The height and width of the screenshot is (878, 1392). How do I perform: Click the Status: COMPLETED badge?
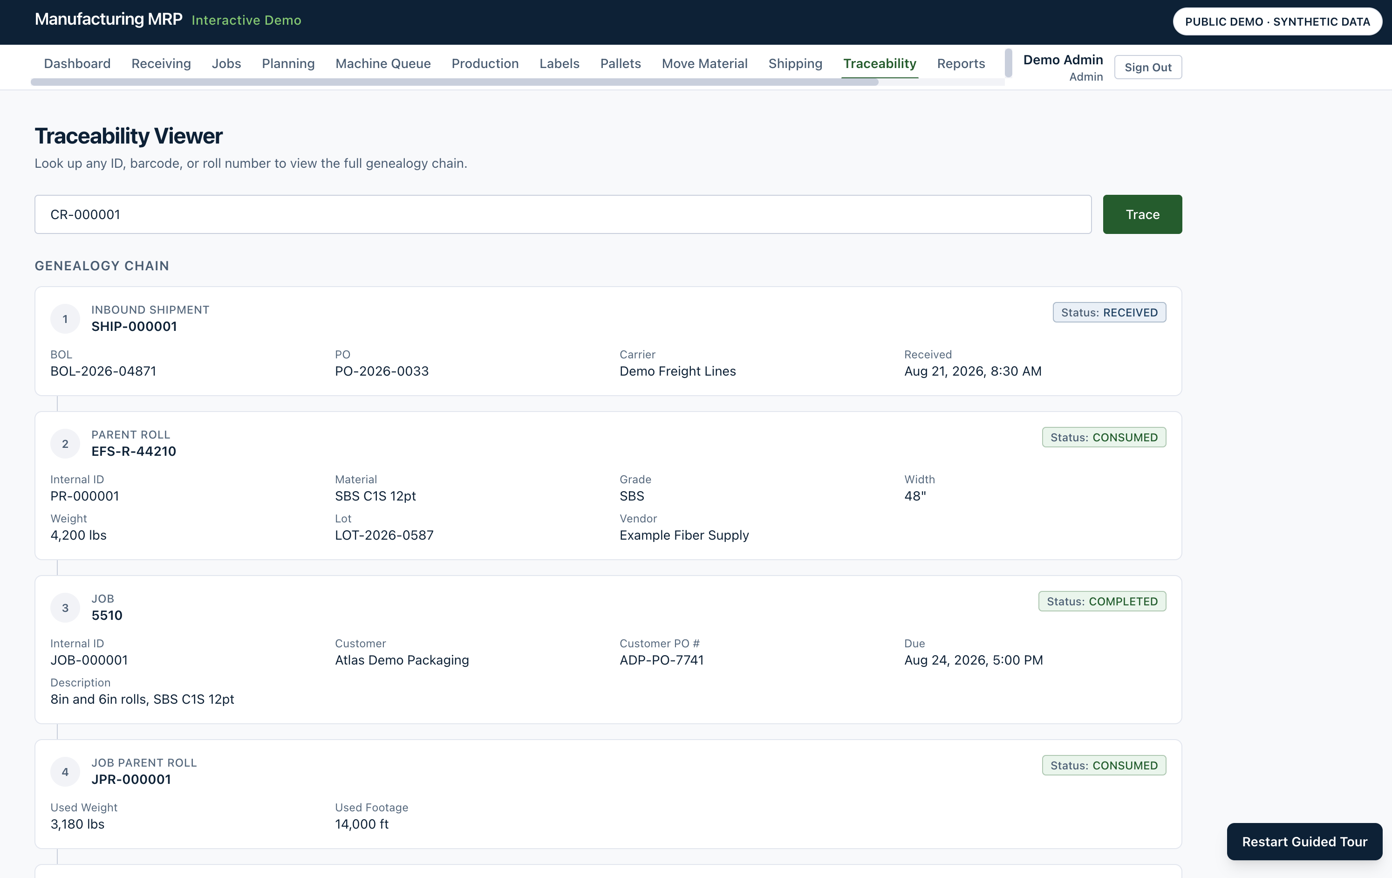click(1102, 602)
